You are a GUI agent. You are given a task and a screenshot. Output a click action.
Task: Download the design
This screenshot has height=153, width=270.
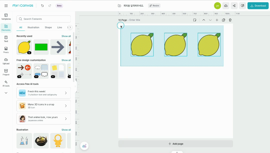click(258, 6)
